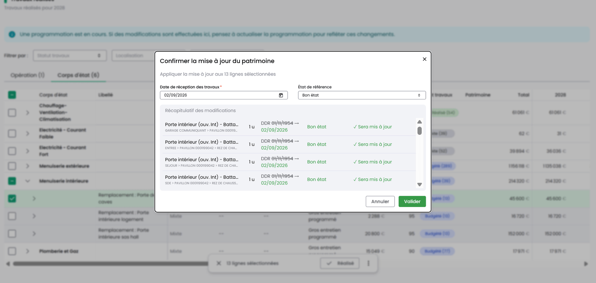This screenshot has width=596, height=283.
Task: Expand the Porte intérieure logement sub-row
Action: [34, 216]
